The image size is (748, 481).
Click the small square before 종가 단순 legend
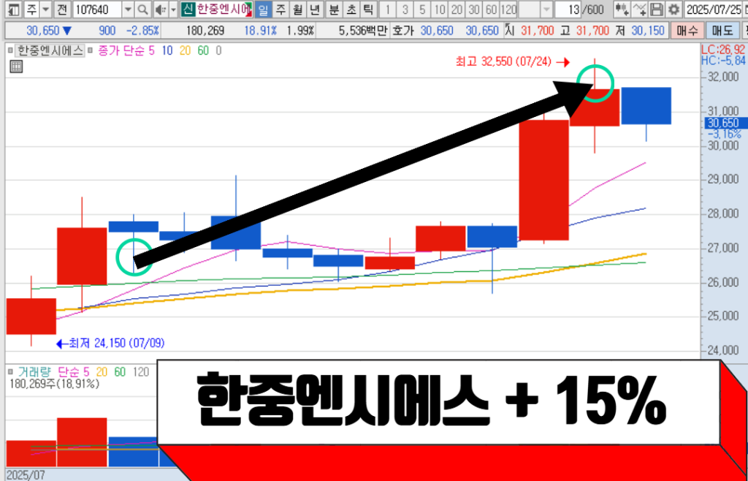[x=91, y=50]
